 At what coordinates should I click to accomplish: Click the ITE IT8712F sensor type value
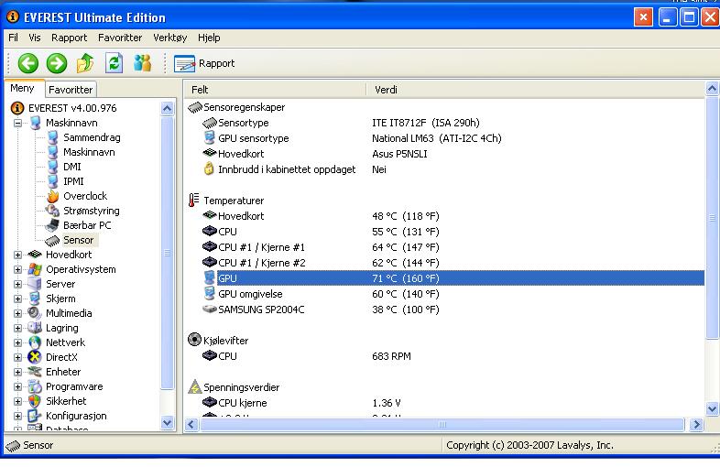426,123
